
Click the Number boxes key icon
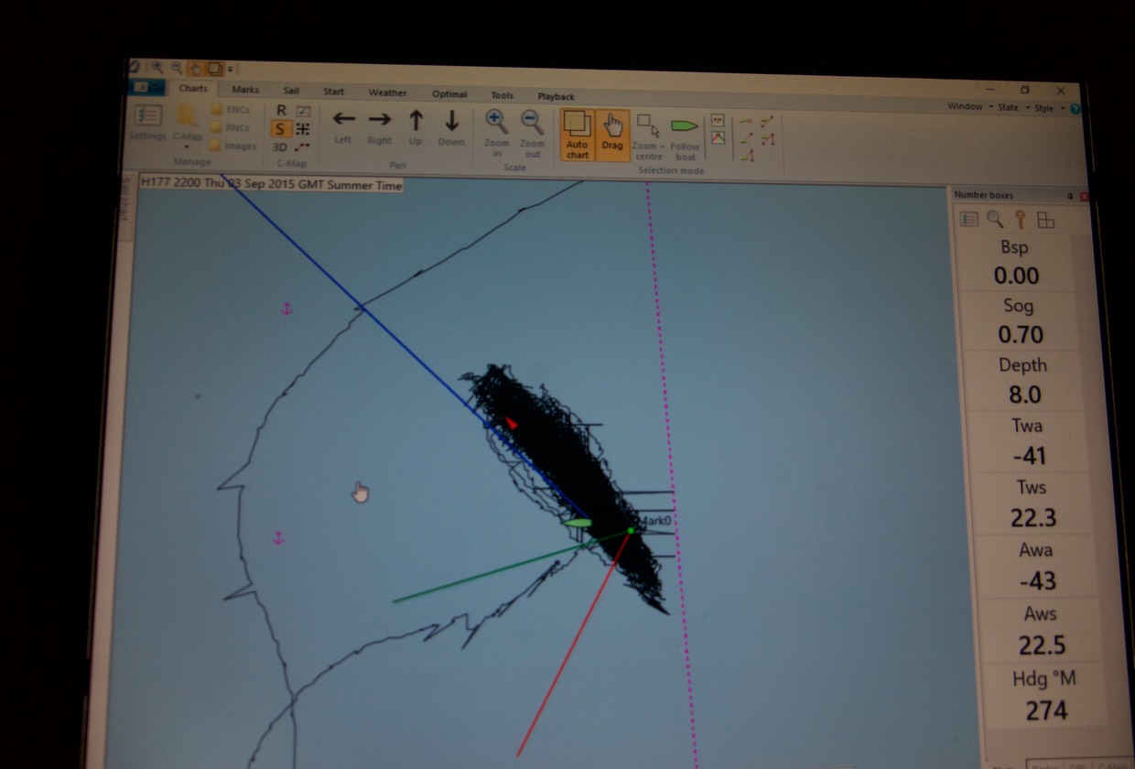click(x=1019, y=219)
